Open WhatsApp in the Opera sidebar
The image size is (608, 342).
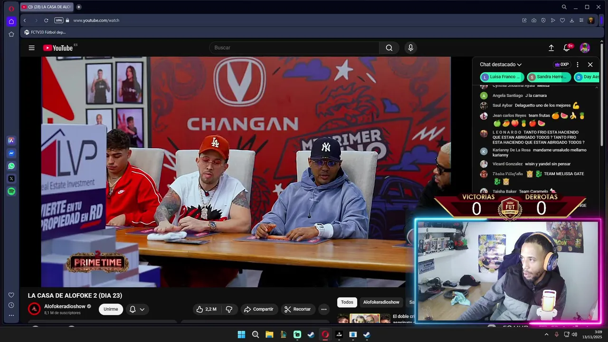pyautogui.click(x=11, y=166)
